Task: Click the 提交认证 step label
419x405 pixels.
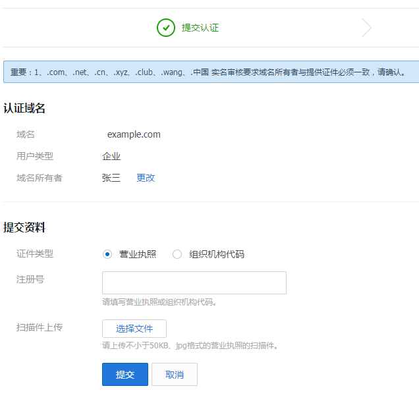Action: (200, 28)
